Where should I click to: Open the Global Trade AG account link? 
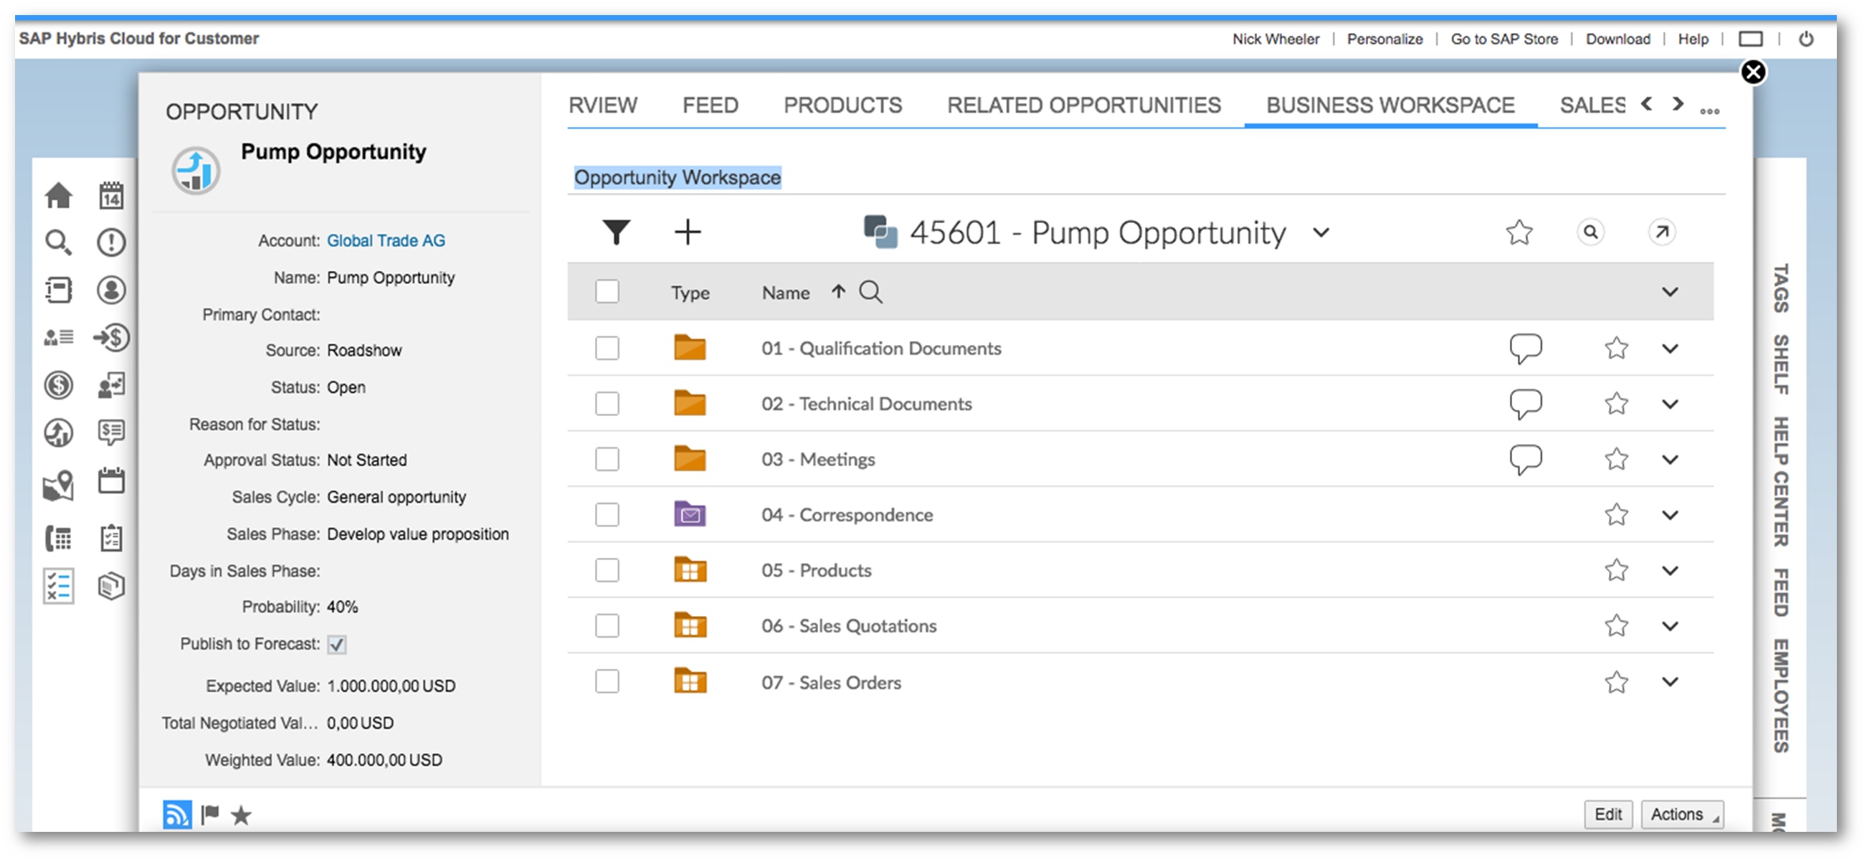(386, 242)
